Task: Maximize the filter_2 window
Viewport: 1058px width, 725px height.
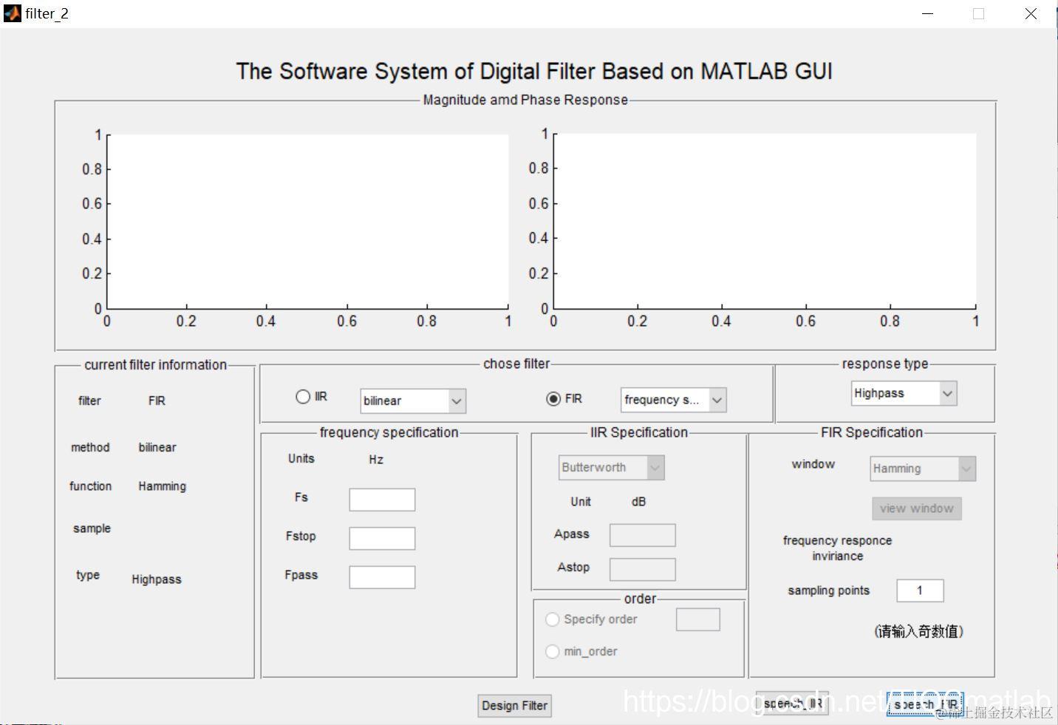Action: [978, 13]
